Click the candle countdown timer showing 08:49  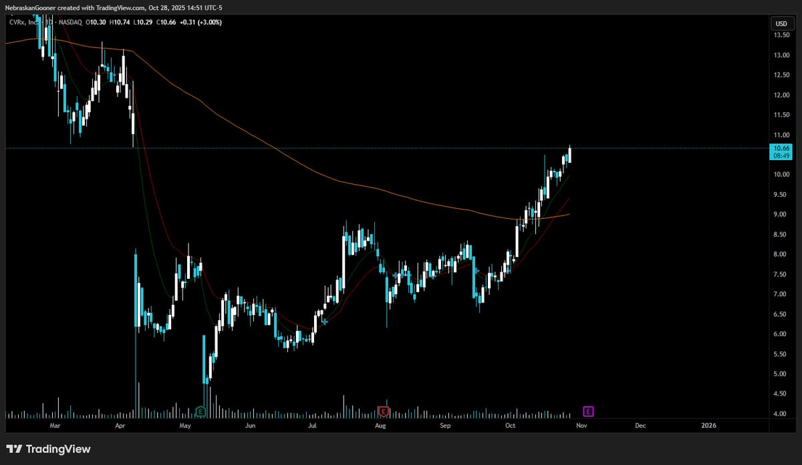[781, 155]
